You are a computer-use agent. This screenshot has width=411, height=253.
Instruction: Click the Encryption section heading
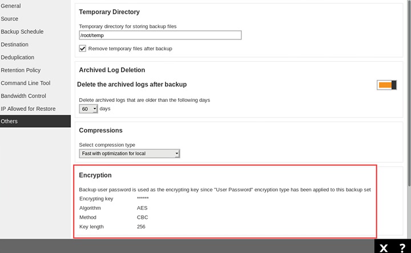pyautogui.click(x=95, y=175)
